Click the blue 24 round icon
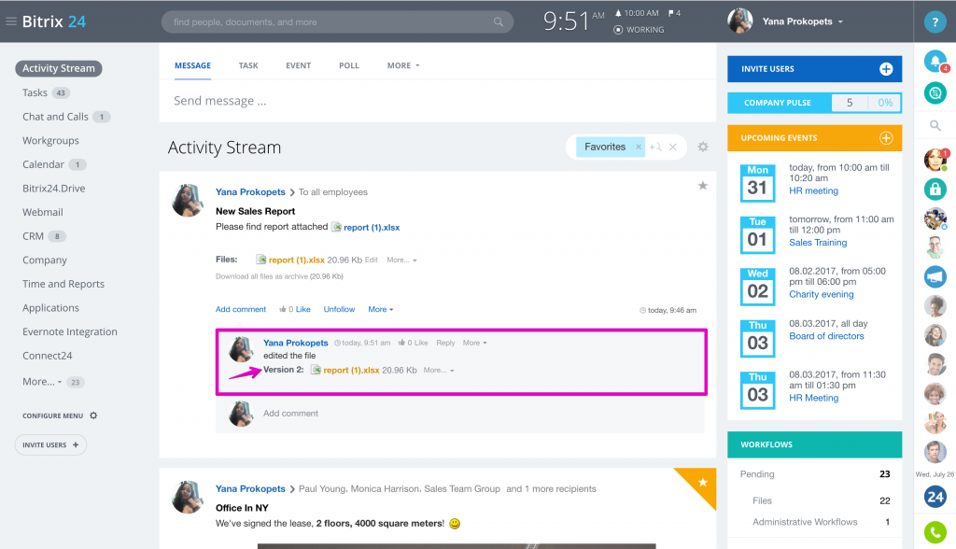Viewport: 956px width, 549px height. coord(935,497)
